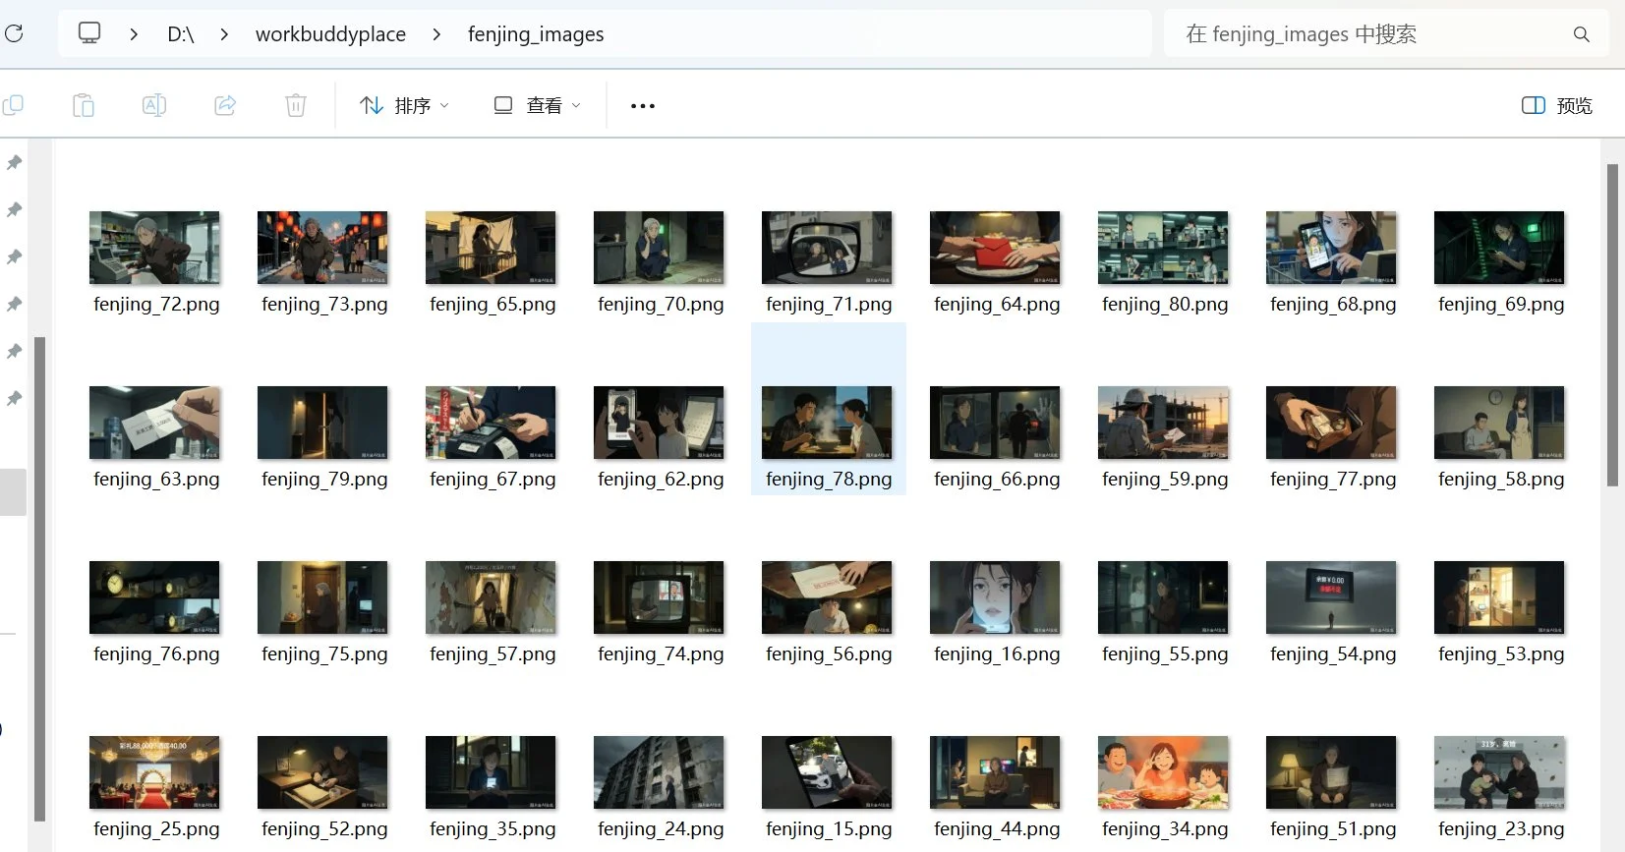1625x852 pixels.
Task: Go to workbuddyplace in the breadcrumb path
Action: click(330, 34)
